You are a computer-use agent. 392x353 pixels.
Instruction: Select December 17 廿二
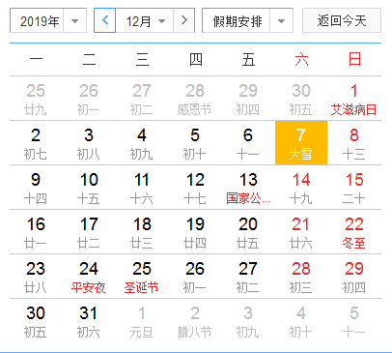coord(89,232)
